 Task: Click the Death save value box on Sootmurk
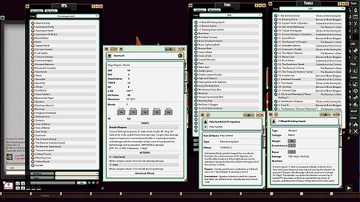(121, 112)
